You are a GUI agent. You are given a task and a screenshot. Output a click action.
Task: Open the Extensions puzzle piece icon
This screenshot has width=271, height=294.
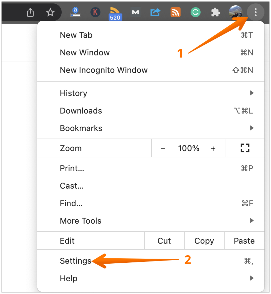pos(215,12)
